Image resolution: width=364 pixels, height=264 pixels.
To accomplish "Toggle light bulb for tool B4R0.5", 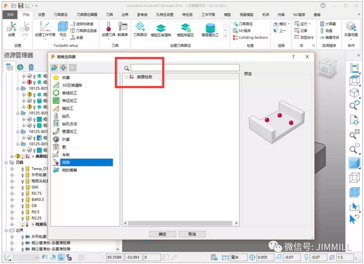I will point(23,200).
